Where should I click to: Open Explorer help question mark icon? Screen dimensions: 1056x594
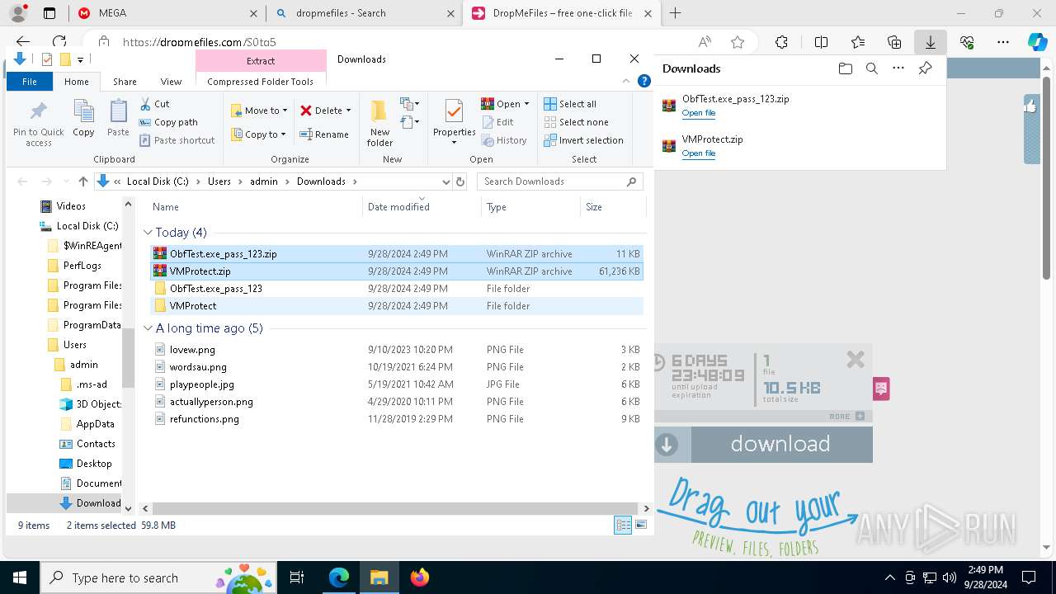pos(644,81)
